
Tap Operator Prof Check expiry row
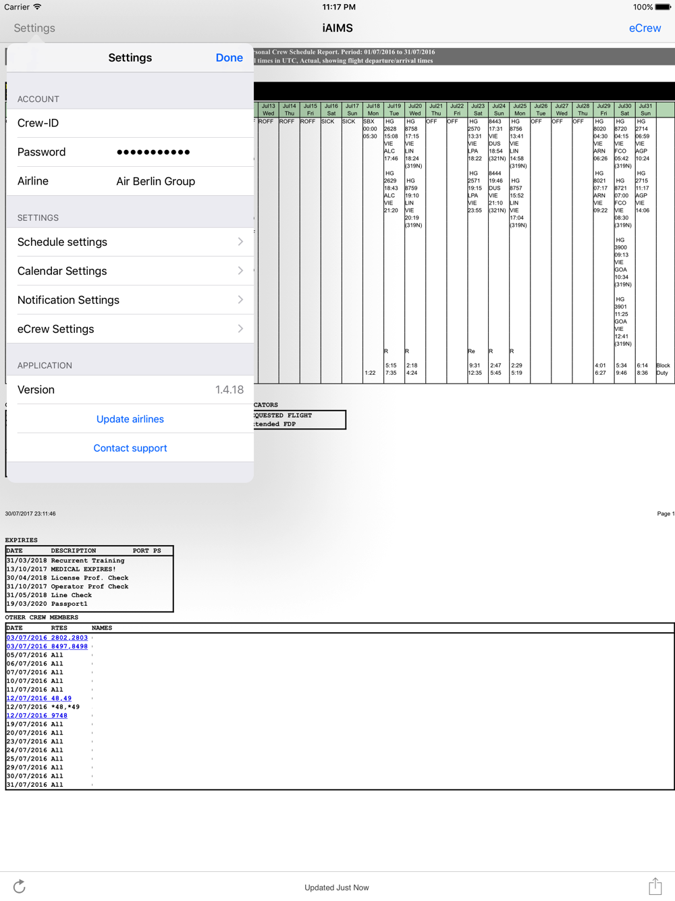[x=67, y=587]
